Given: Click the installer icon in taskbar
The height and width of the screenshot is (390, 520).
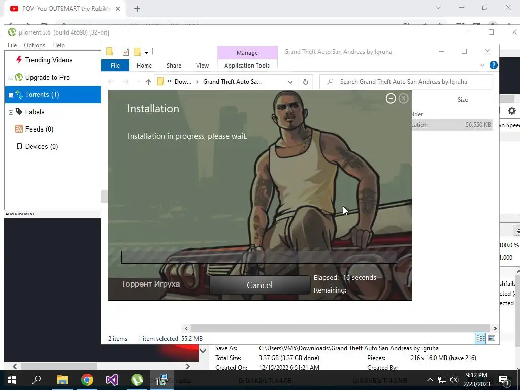Looking at the screenshot, I should click(162, 380).
